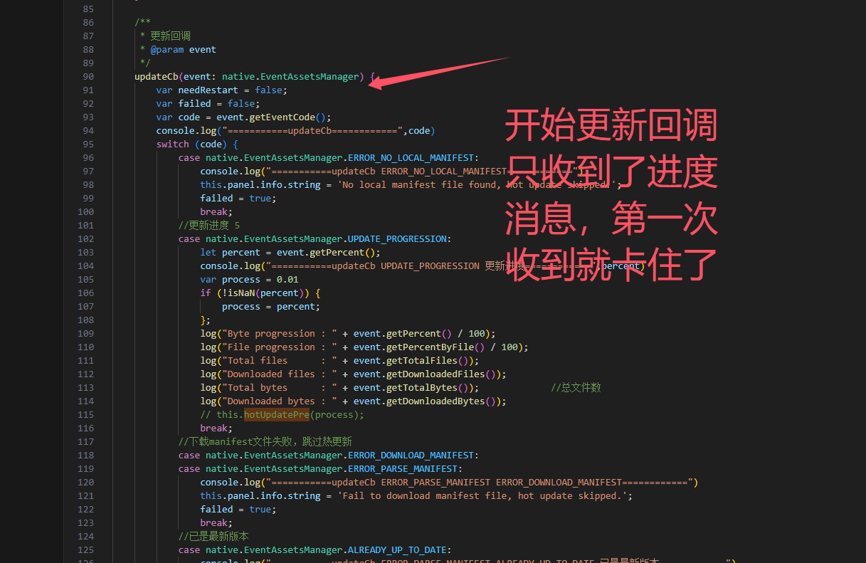Click the switch keyword before (code)

pyautogui.click(x=173, y=144)
